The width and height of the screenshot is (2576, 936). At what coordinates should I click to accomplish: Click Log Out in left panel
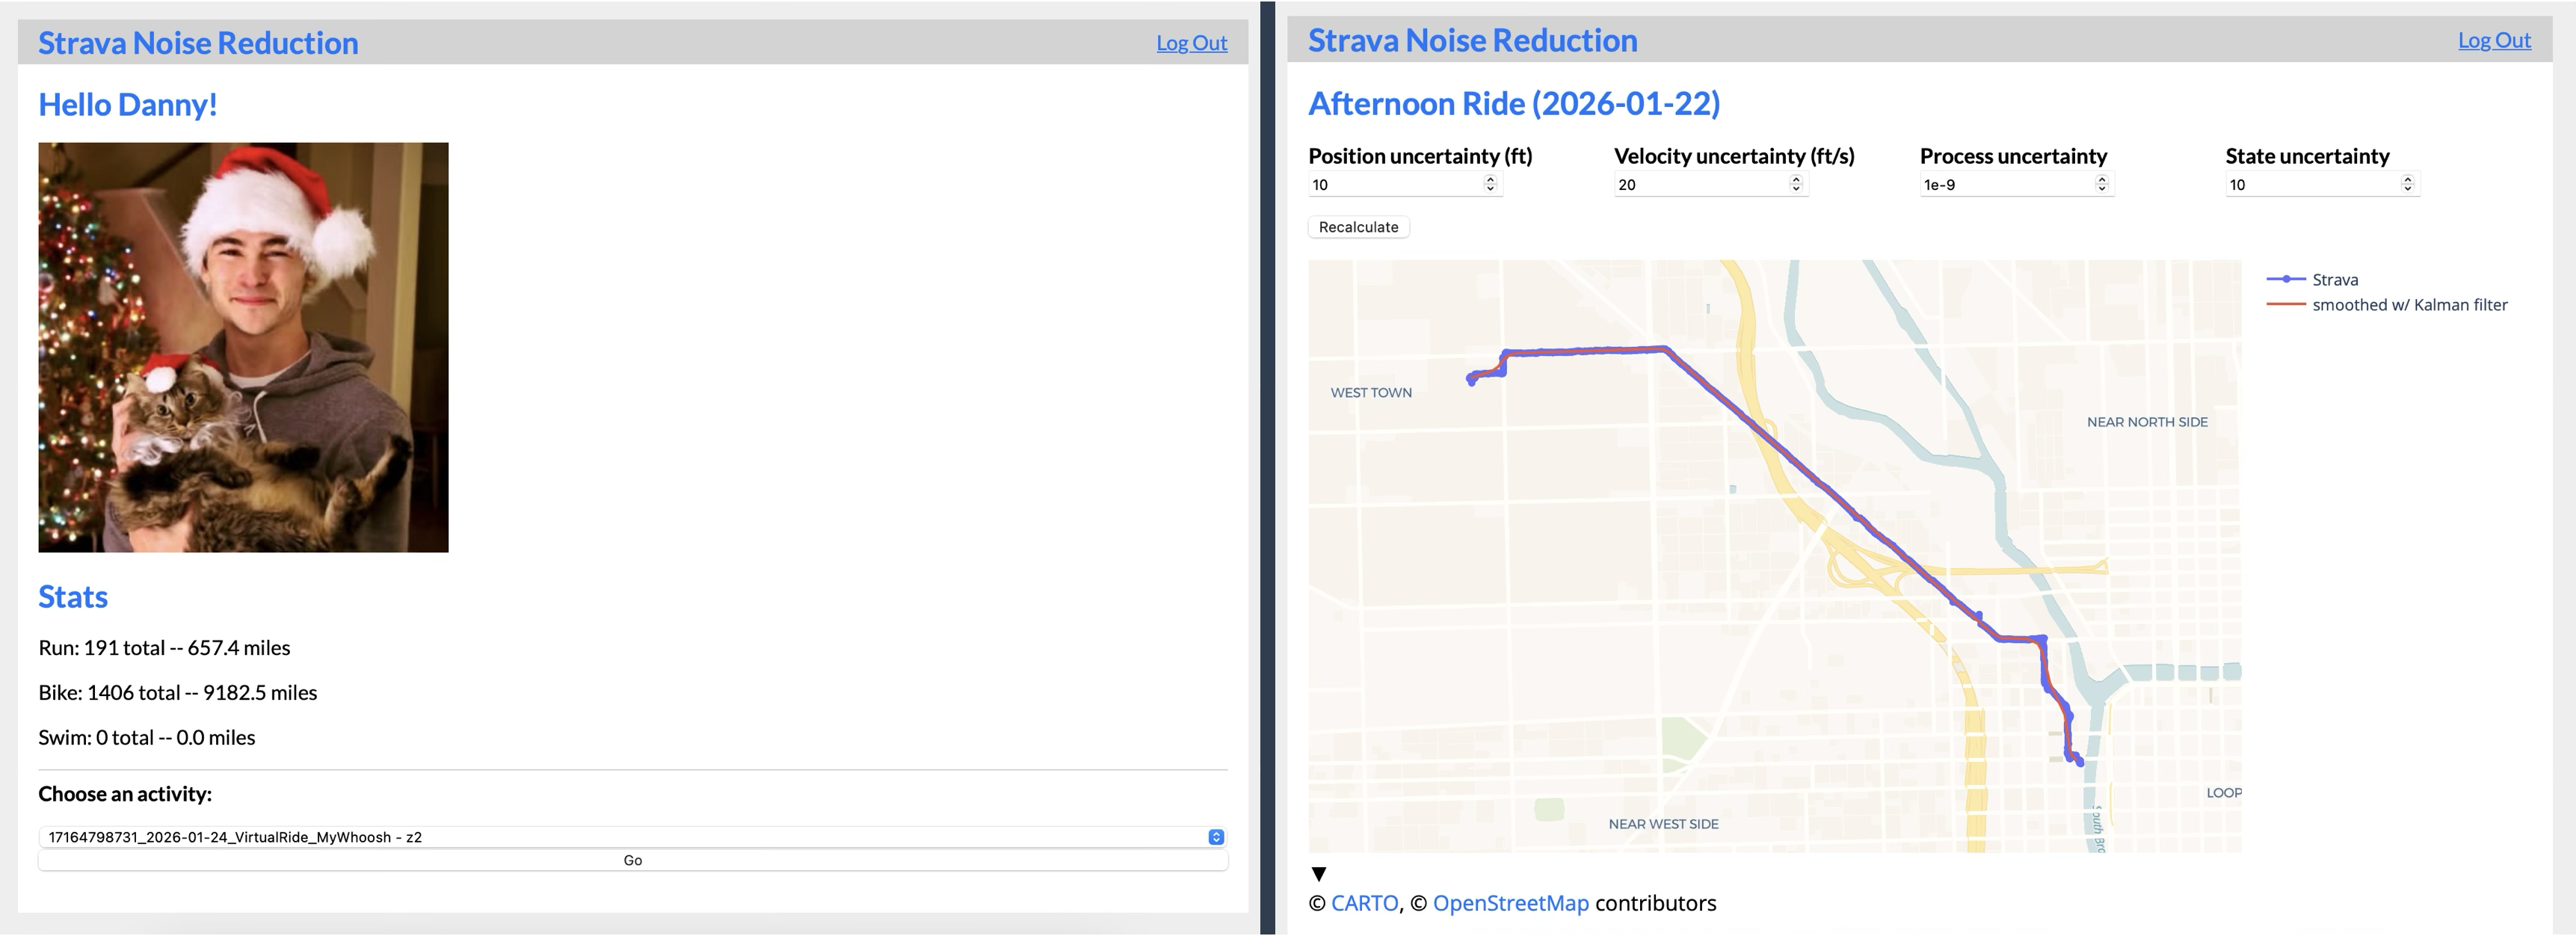[x=1191, y=43]
